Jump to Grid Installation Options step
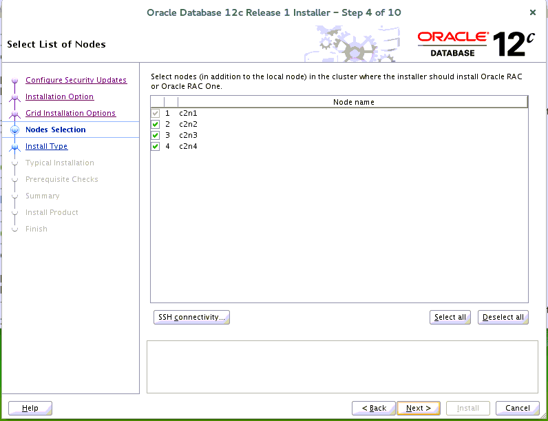The width and height of the screenshot is (548, 421). pos(70,113)
